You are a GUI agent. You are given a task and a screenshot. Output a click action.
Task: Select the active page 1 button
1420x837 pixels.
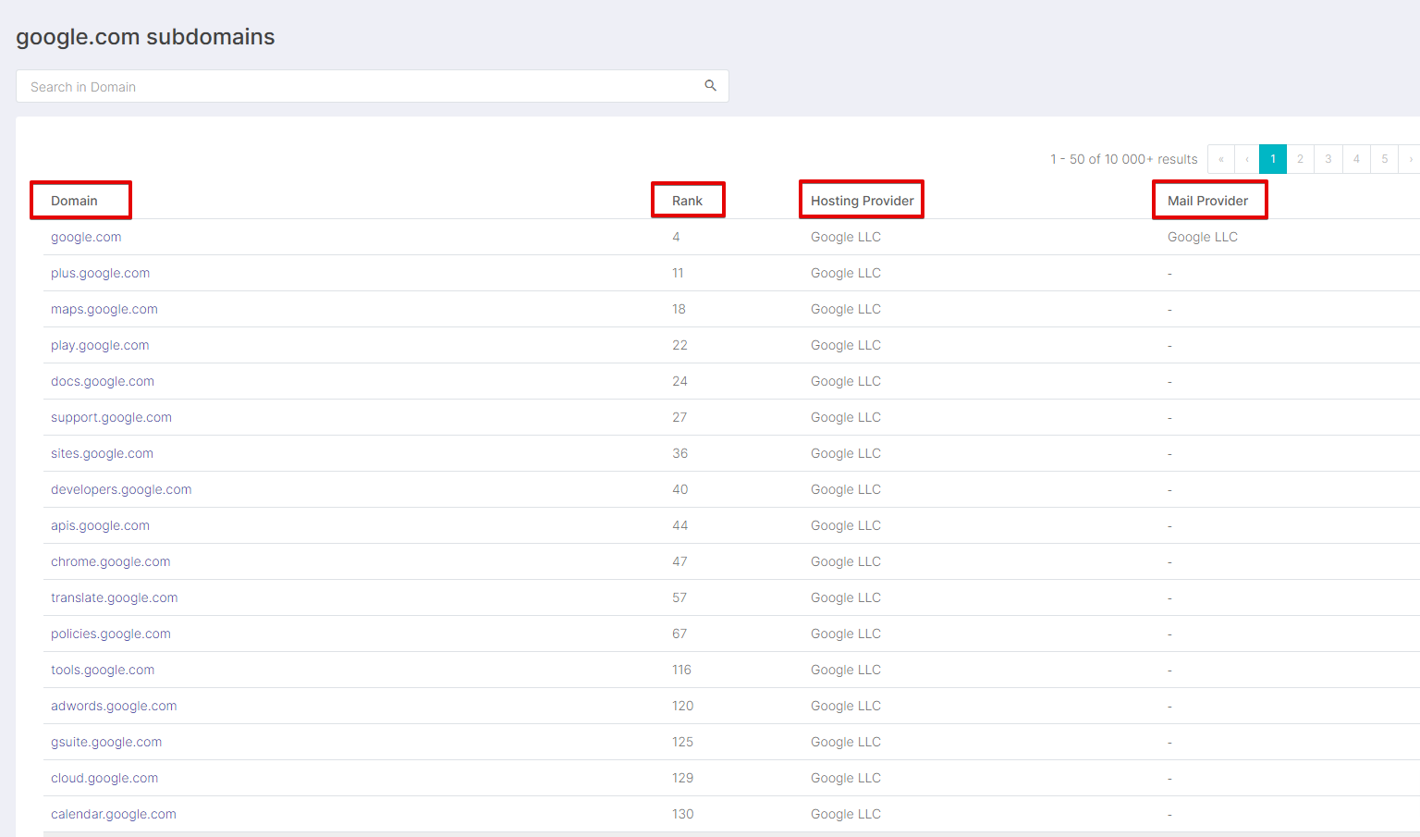tap(1273, 159)
